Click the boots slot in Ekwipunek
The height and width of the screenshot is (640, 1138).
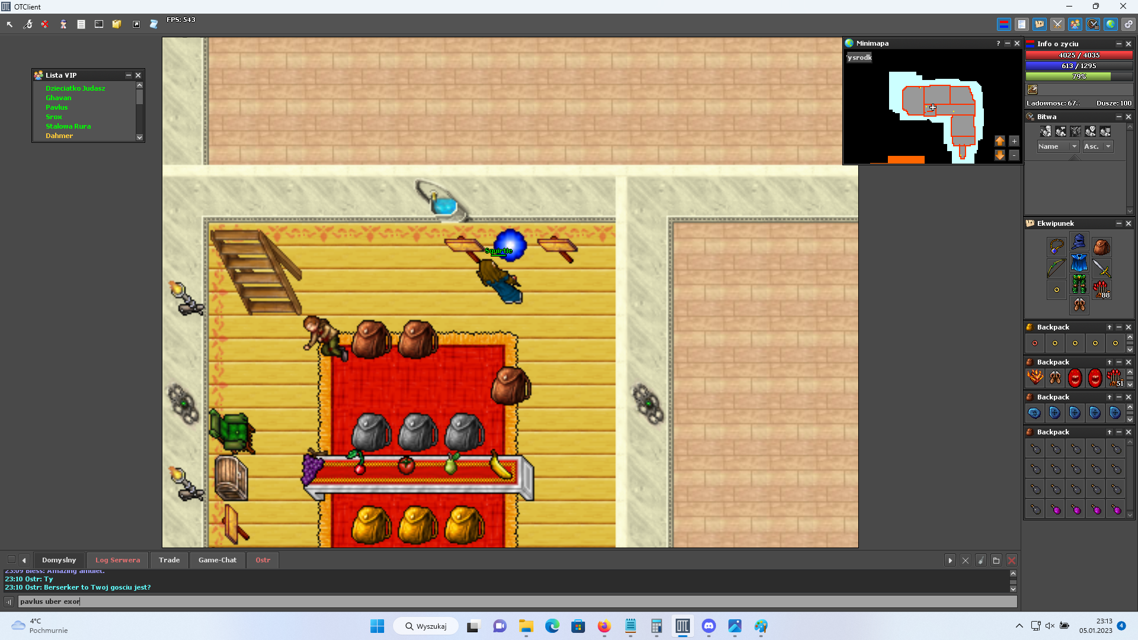pos(1079,306)
